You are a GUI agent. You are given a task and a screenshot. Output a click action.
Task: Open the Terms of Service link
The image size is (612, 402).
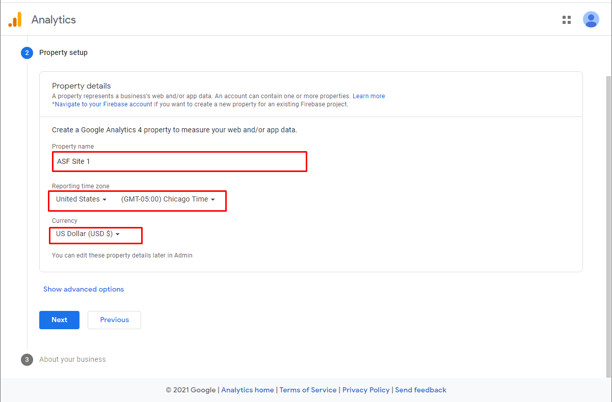click(308, 390)
